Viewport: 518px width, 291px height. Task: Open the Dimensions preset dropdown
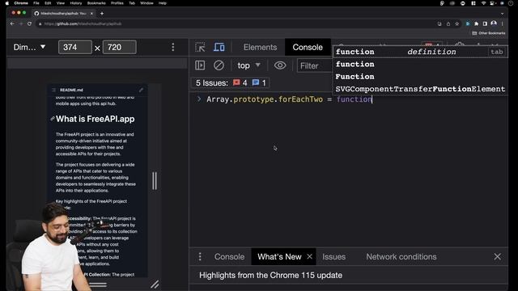29,47
